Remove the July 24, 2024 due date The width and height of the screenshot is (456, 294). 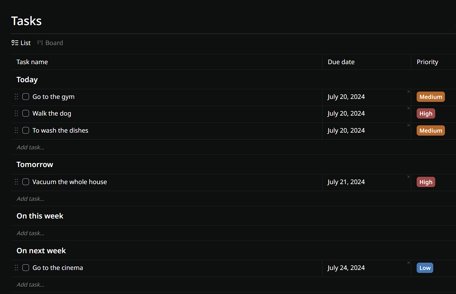(x=408, y=263)
